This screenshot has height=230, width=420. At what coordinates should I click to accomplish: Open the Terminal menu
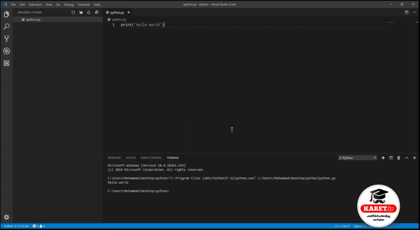pos(84,5)
